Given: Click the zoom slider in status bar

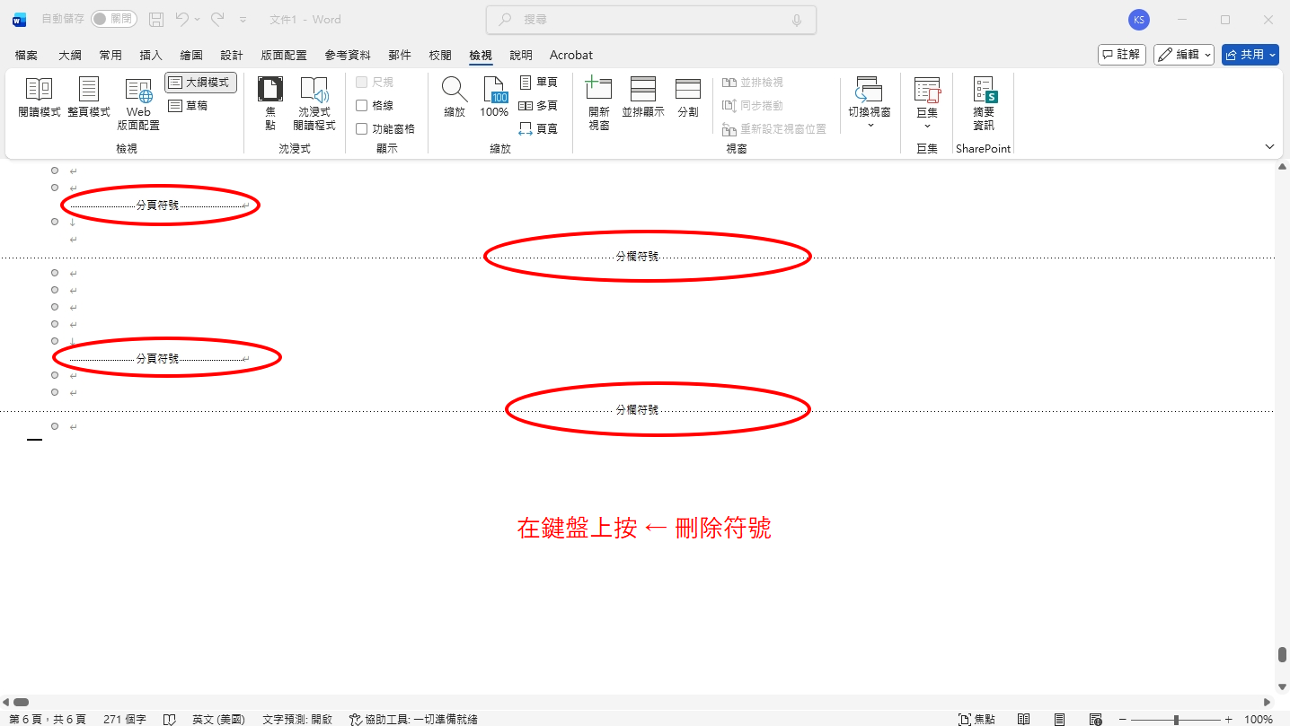Looking at the screenshot, I should [1176, 720].
